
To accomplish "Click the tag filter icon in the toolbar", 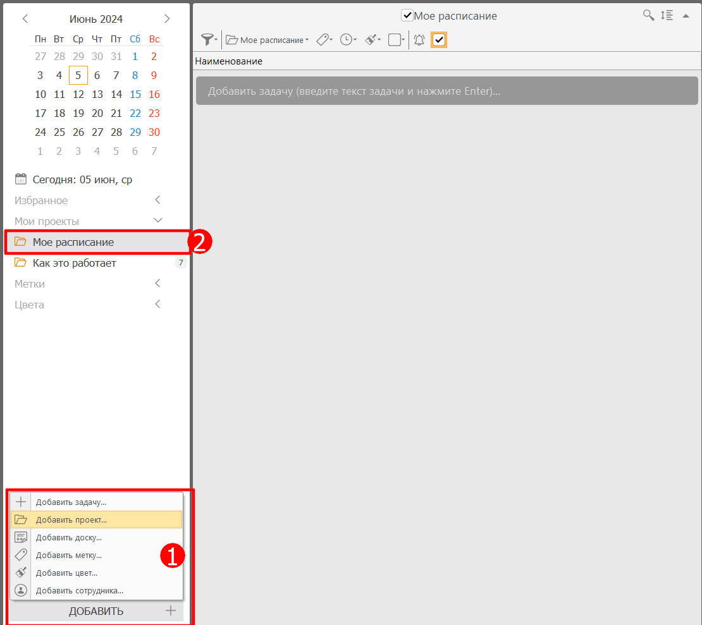I will 323,40.
